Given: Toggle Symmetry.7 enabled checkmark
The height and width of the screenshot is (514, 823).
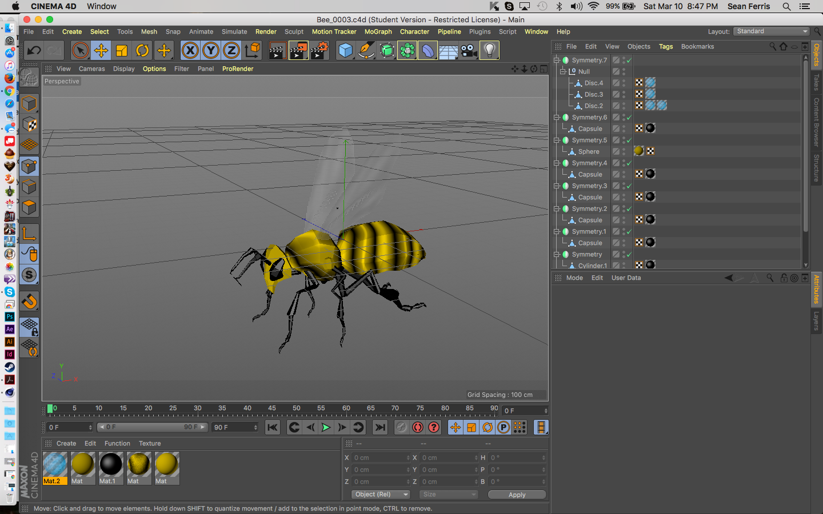Looking at the screenshot, I should tap(629, 61).
